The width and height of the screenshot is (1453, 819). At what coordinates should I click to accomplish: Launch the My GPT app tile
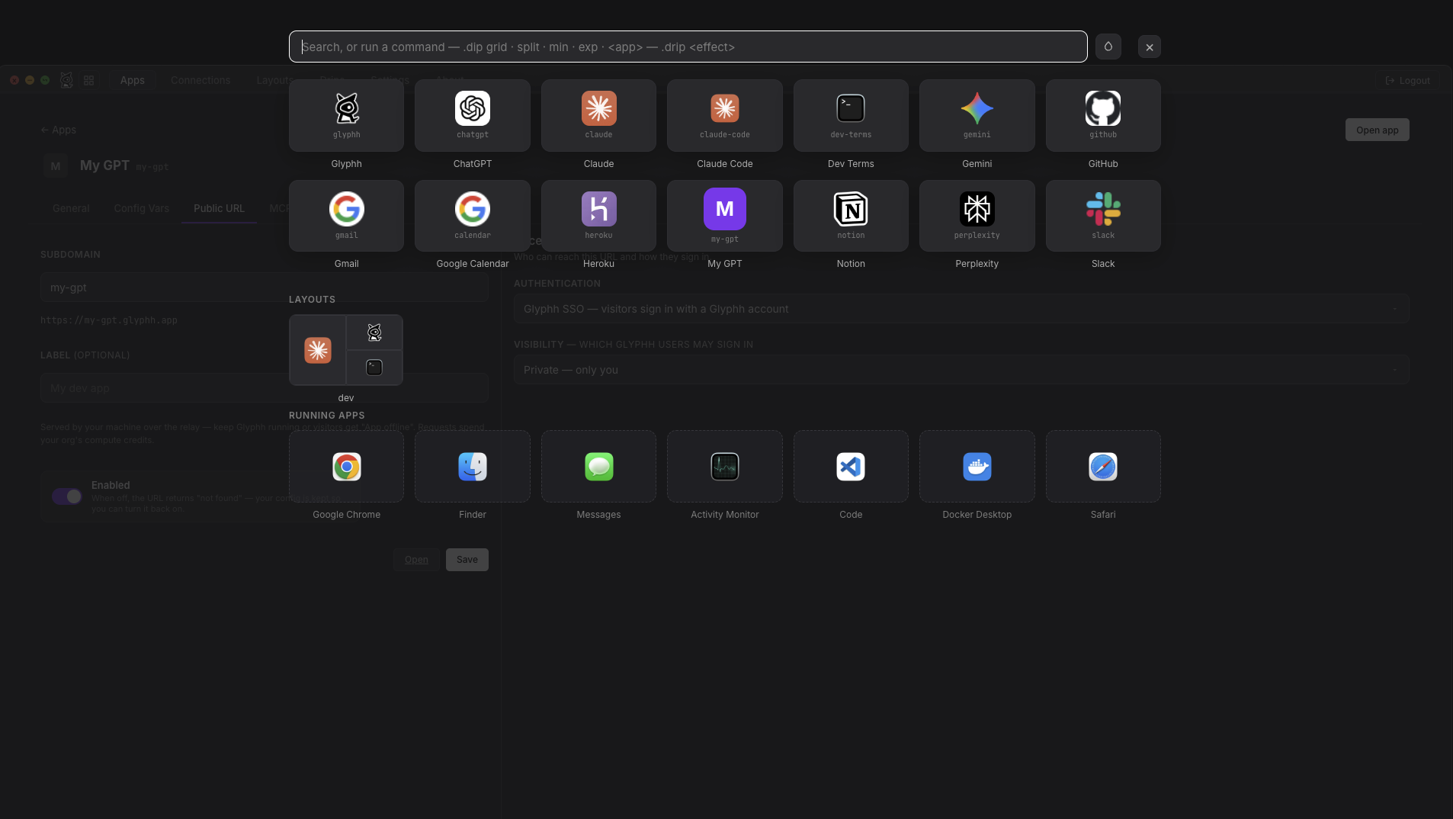pyautogui.click(x=725, y=216)
